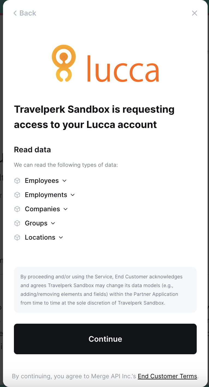Click the Lucca wordmark text logo
Image resolution: width=209 pixels, height=387 pixels.
pos(123,68)
